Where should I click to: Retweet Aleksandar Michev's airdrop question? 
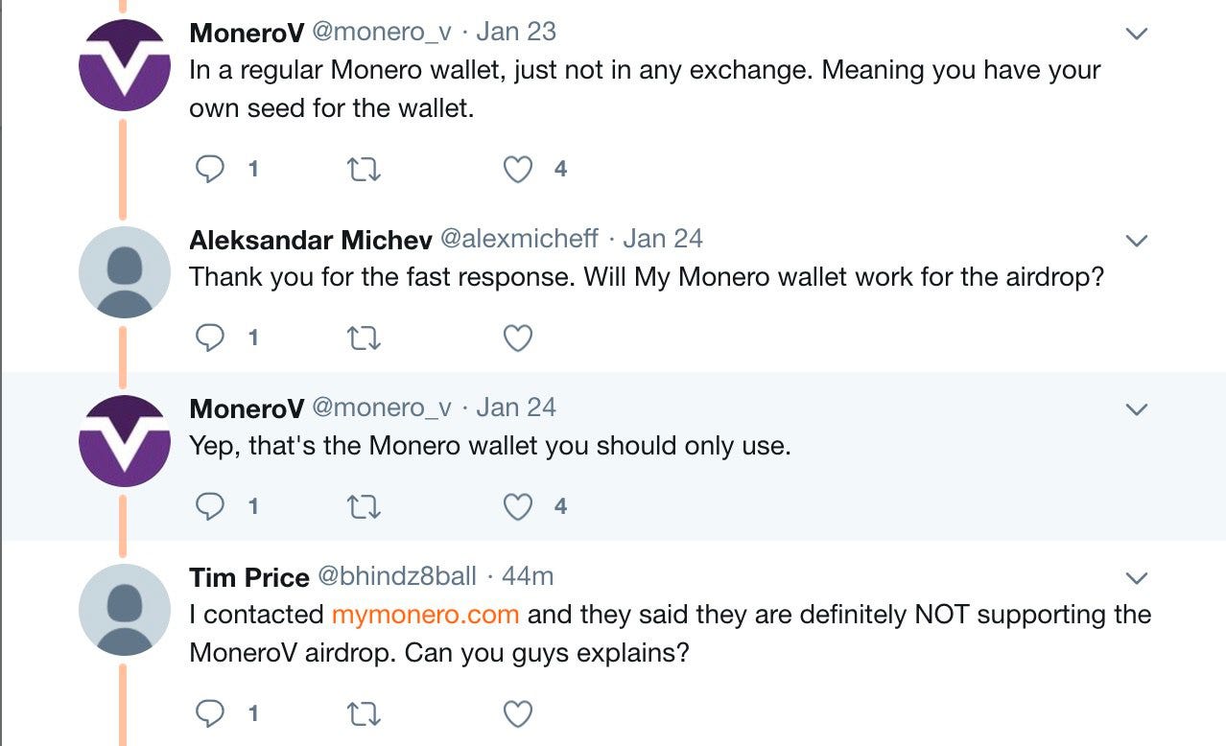coord(364,338)
